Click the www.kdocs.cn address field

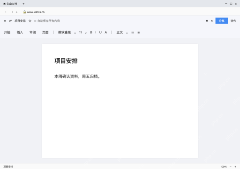coord(36,12)
